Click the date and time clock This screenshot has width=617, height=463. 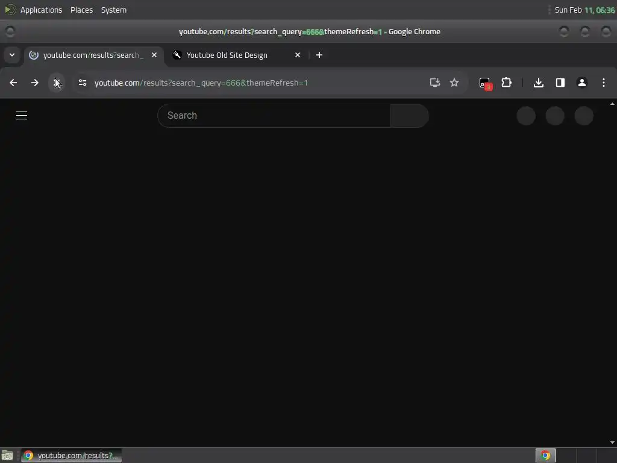coord(584,10)
